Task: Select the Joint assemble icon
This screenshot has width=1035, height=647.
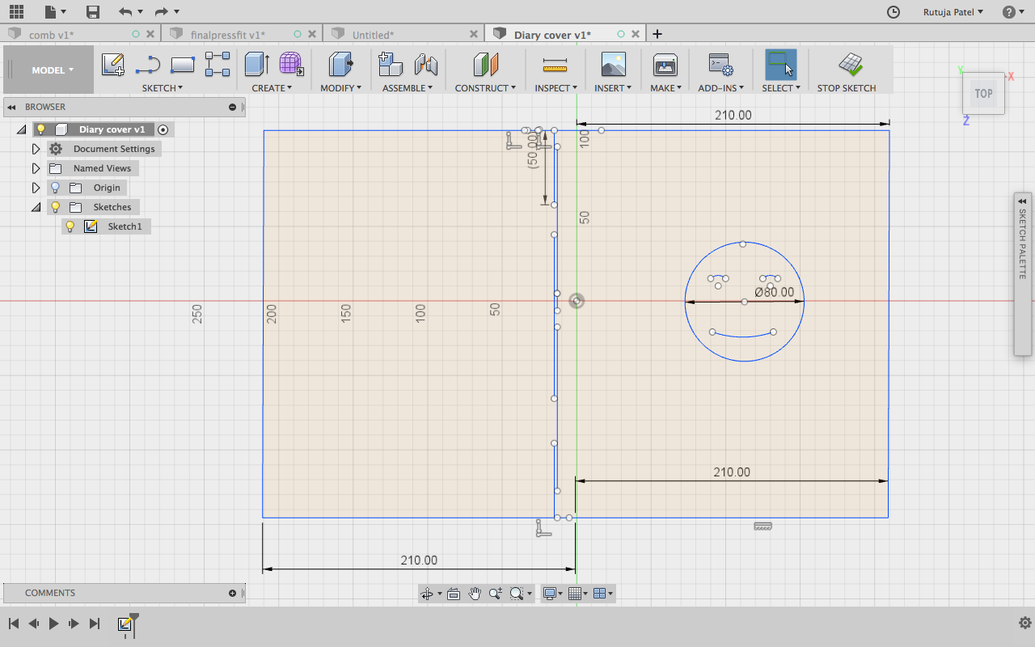Action: tap(425, 65)
